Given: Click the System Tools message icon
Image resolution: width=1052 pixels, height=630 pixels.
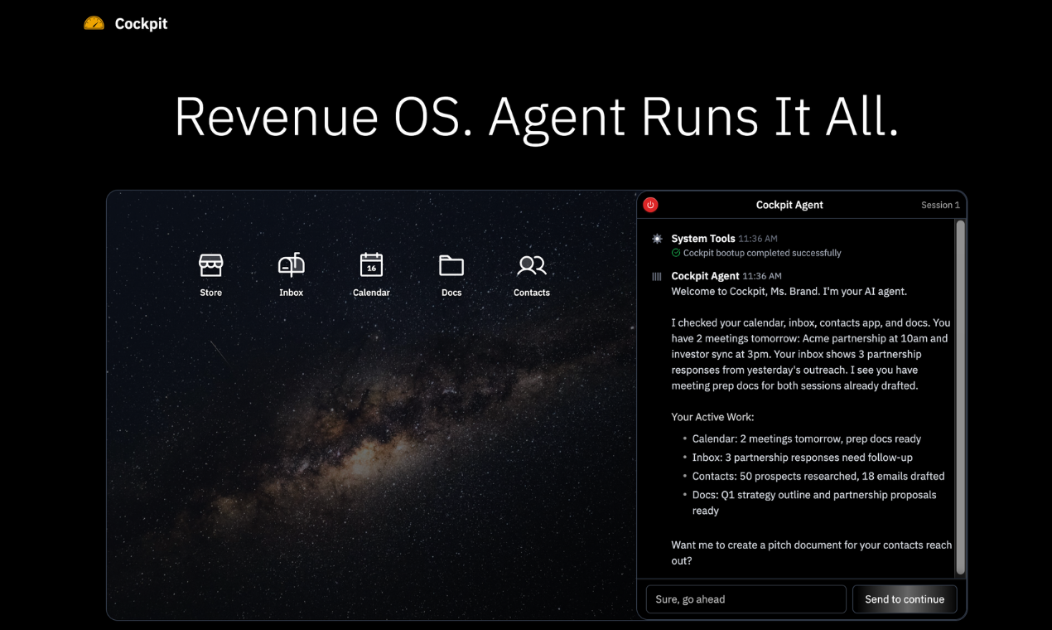Looking at the screenshot, I should (x=657, y=239).
